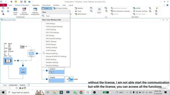This screenshot has width=170, height=95.
Task: Switch to the Environment ribbon tab
Action: pos(46,5)
